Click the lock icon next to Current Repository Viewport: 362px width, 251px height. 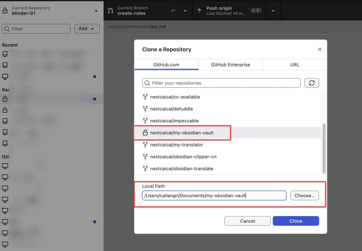coord(5,11)
